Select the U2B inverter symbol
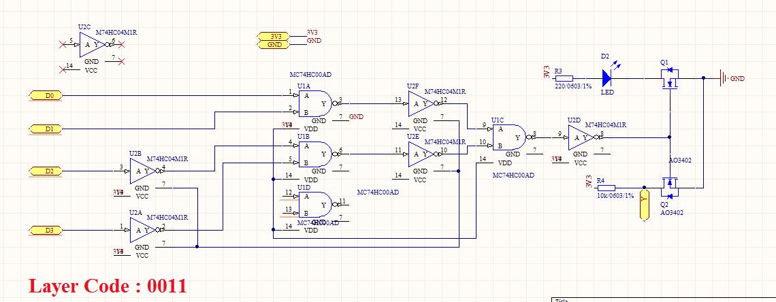776x302 pixels. click(141, 171)
